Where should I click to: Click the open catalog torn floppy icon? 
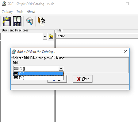coord(17,21)
